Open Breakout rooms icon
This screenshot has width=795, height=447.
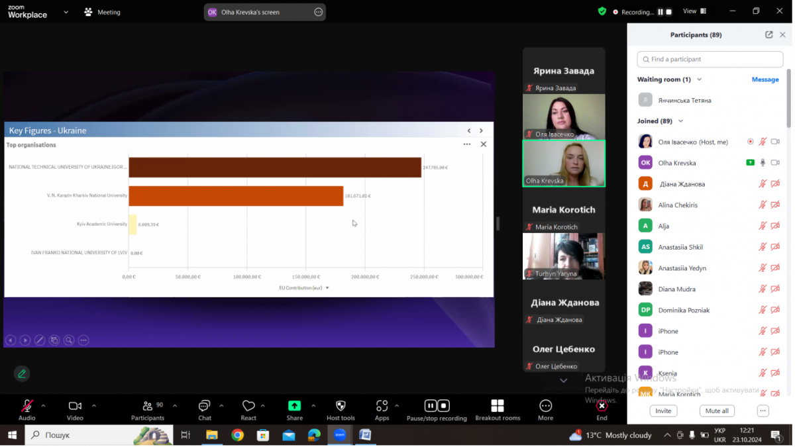click(498, 406)
